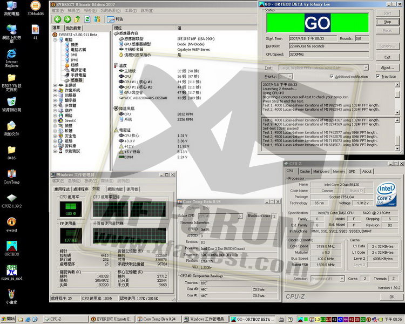Open 檔案 menu in EVEREST menu bar
The height and width of the screenshot is (324, 405).
pyautogui.click(x=58, y=11)
